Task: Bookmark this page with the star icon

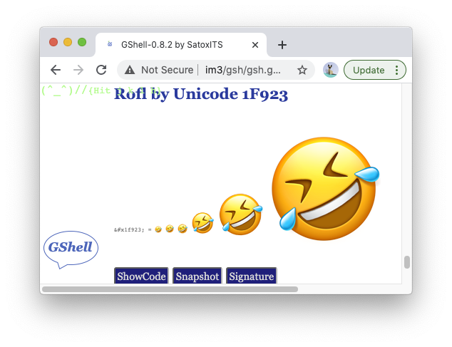Action: pos(302,70)
